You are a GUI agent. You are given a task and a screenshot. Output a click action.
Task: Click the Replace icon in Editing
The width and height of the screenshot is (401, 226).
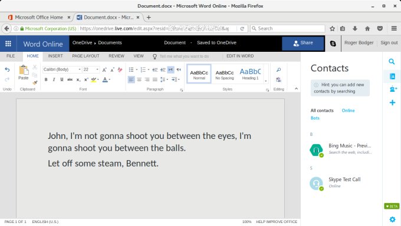click(278, 79)
